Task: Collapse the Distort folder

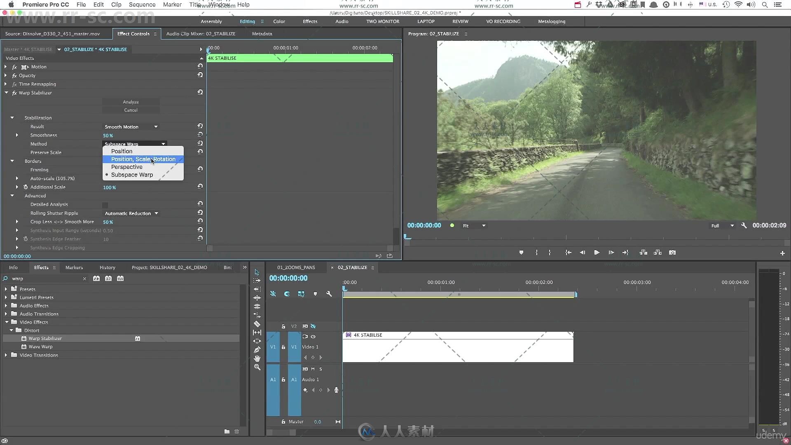Action: 12,330
